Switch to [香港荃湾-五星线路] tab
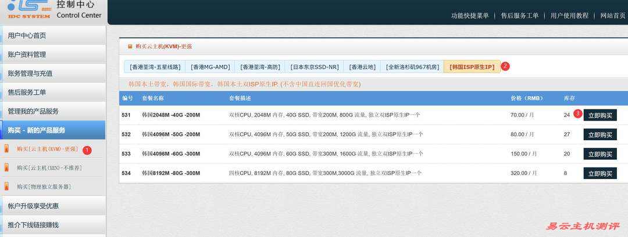Image resolution: width=628 pixels, height=237 pixels. pos(155,67)
